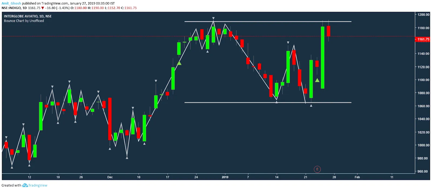Click the INTERGLOBE AVIATIO chart title
The image size is (432, 190).
(28, 16)
